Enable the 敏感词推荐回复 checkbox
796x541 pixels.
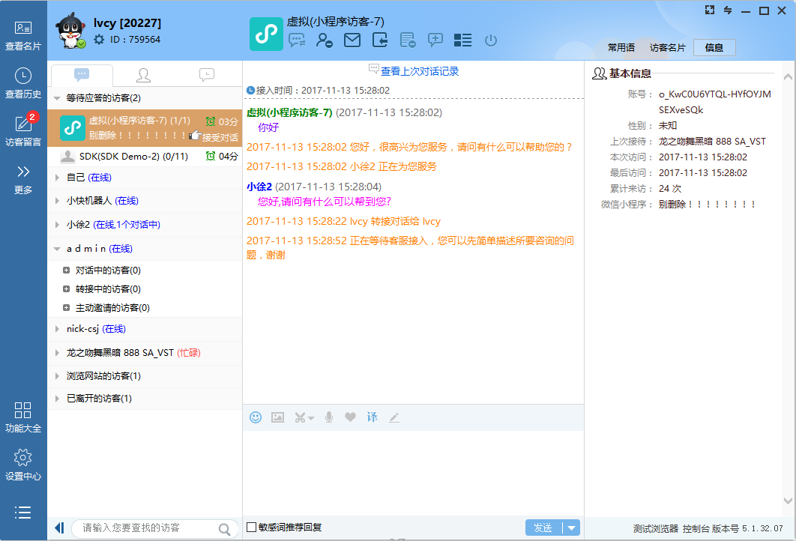point(252,528)
